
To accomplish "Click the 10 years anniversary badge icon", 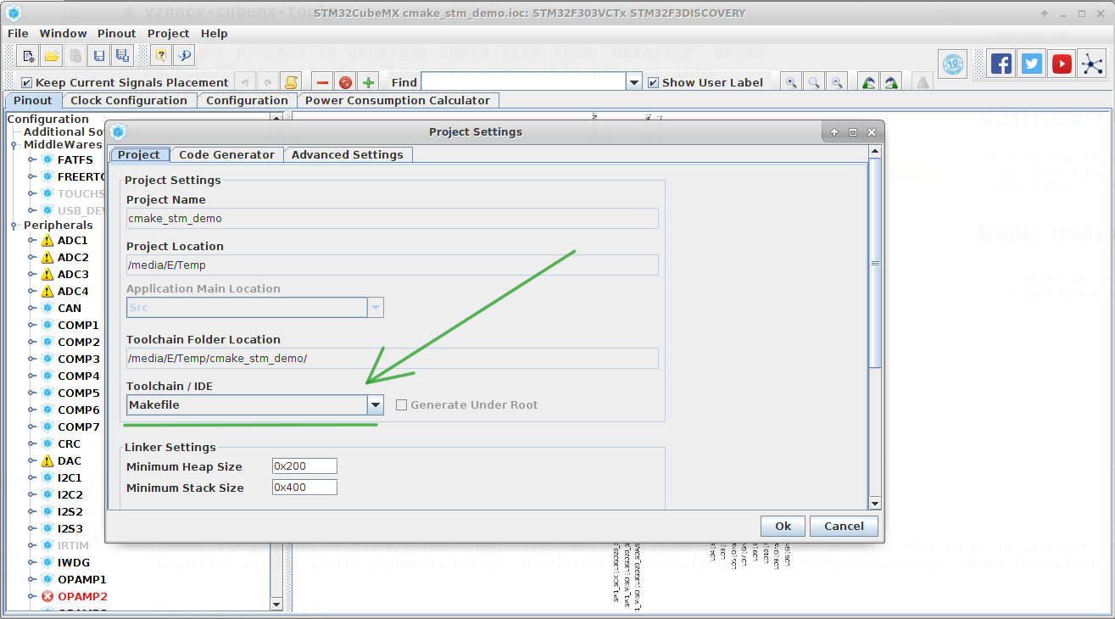I will click(x=953, y=64).
